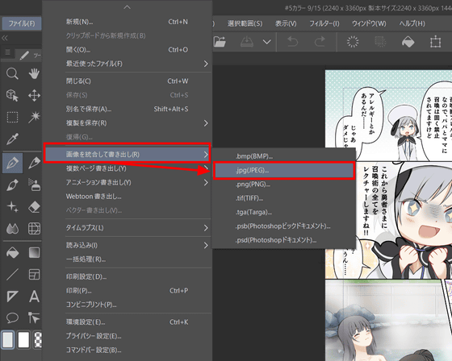Image resolution: width=452 pixels, height=361 pixels.
Task: Choose .psb Photoshop big document export
Action: coord(284,226)
